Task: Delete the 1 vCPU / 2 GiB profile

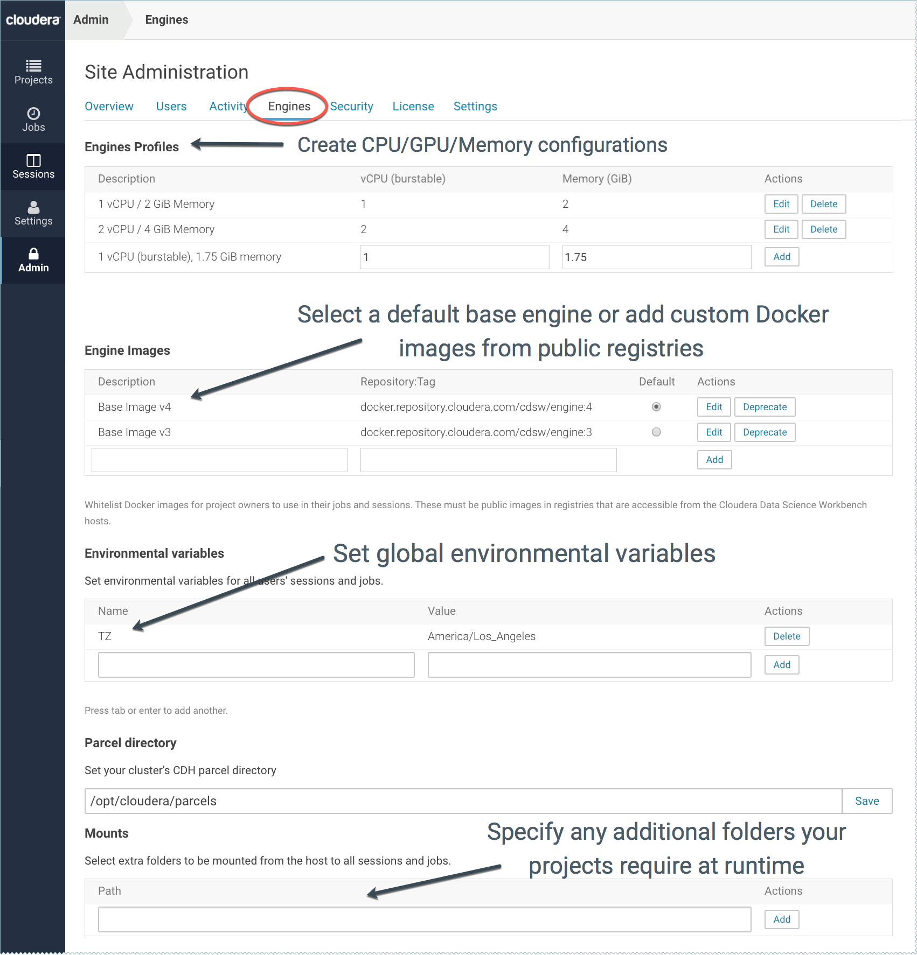Action: coord(823,204)
